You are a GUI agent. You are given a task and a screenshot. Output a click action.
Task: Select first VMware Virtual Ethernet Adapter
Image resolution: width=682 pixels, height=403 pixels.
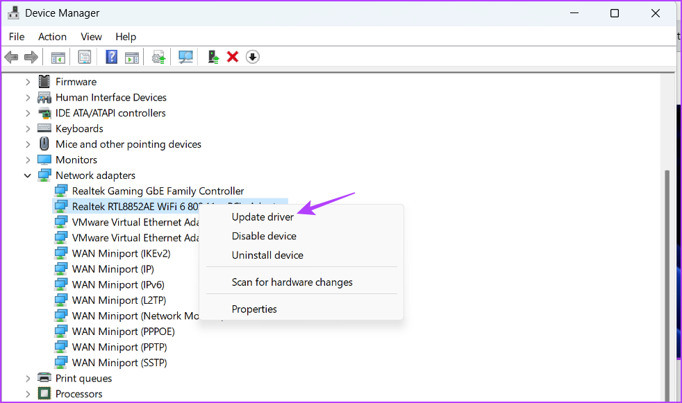point(135,223)
